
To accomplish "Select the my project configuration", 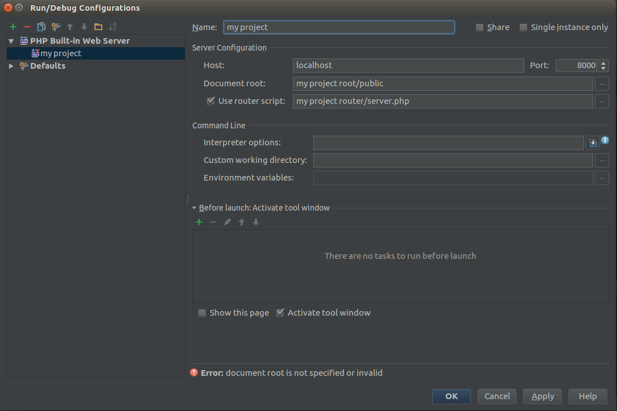I will [60, 53].
